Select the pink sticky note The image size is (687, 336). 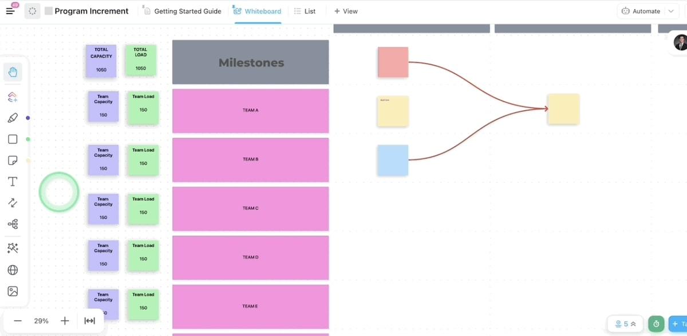[393, 62]
